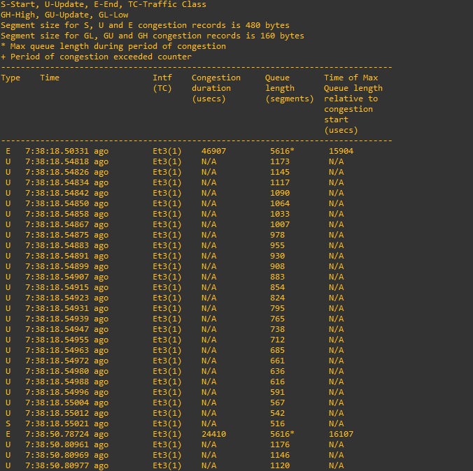Select the timestamp 7:38:18.50331

[57, 151]
